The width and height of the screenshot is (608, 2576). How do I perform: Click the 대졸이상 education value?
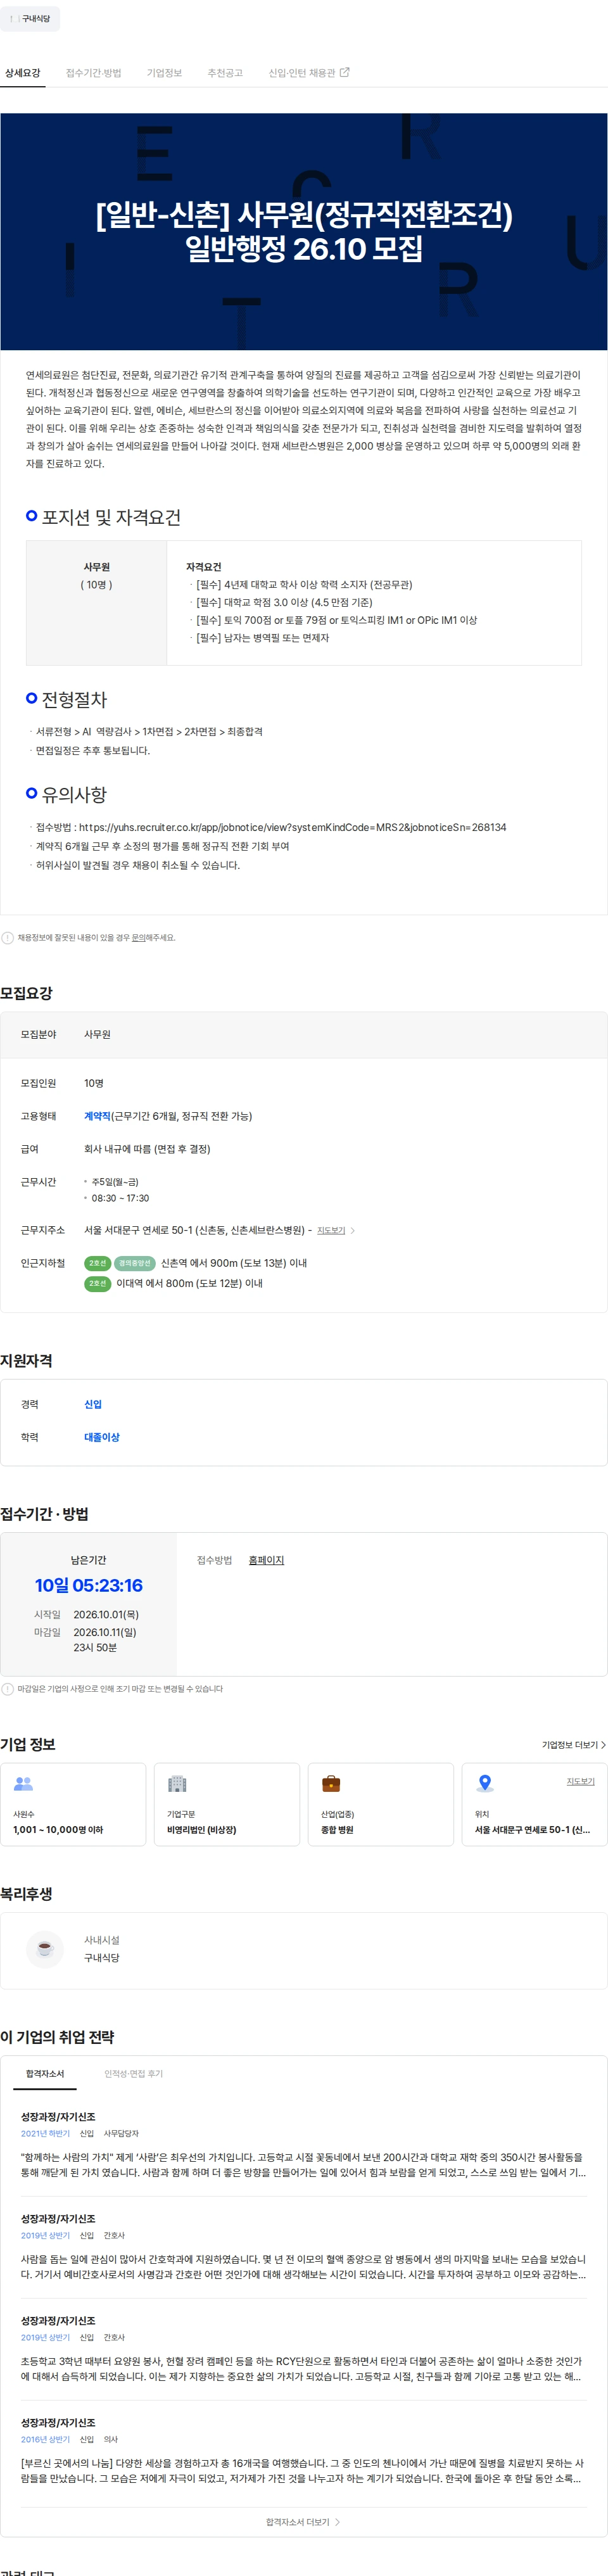pyautogui.click(x=101, y=1437)
